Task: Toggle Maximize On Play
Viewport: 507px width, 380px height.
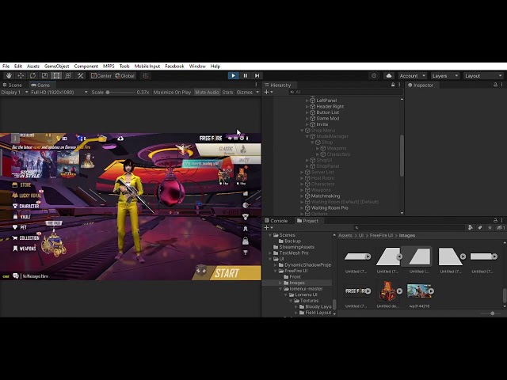Action: (x=172, y=92)
